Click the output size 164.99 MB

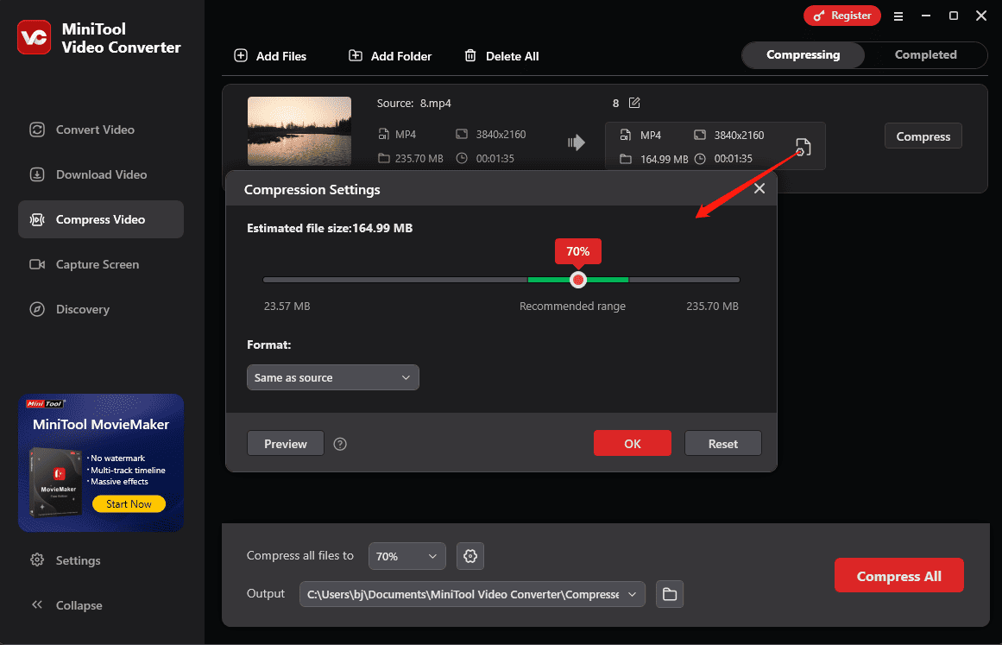coord(664,159)
